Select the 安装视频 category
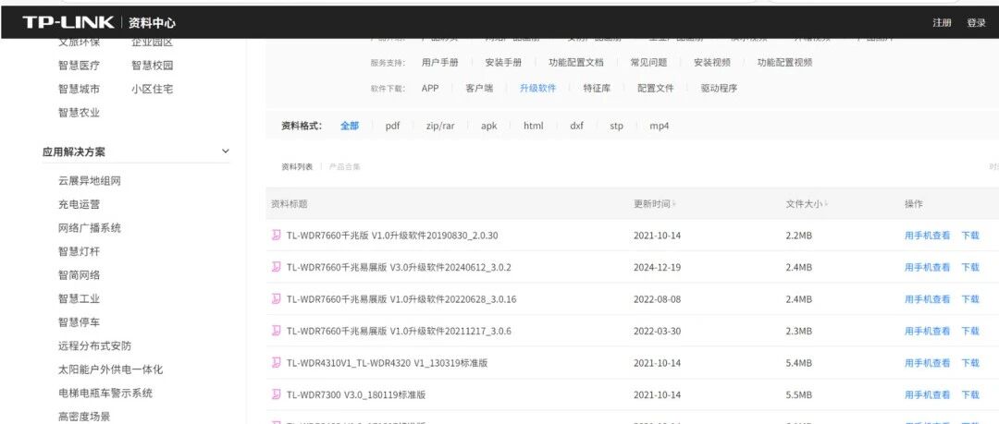Screen dimensions: 999x424 pyautogui.click(x=712, y=63)
